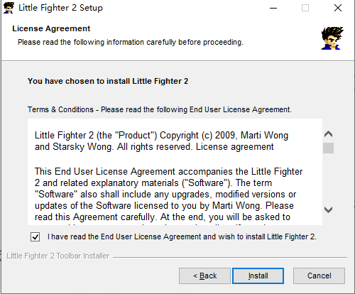The image size is (355, 294).
Task: Start installation with the Install button
Action: [258, 276]
